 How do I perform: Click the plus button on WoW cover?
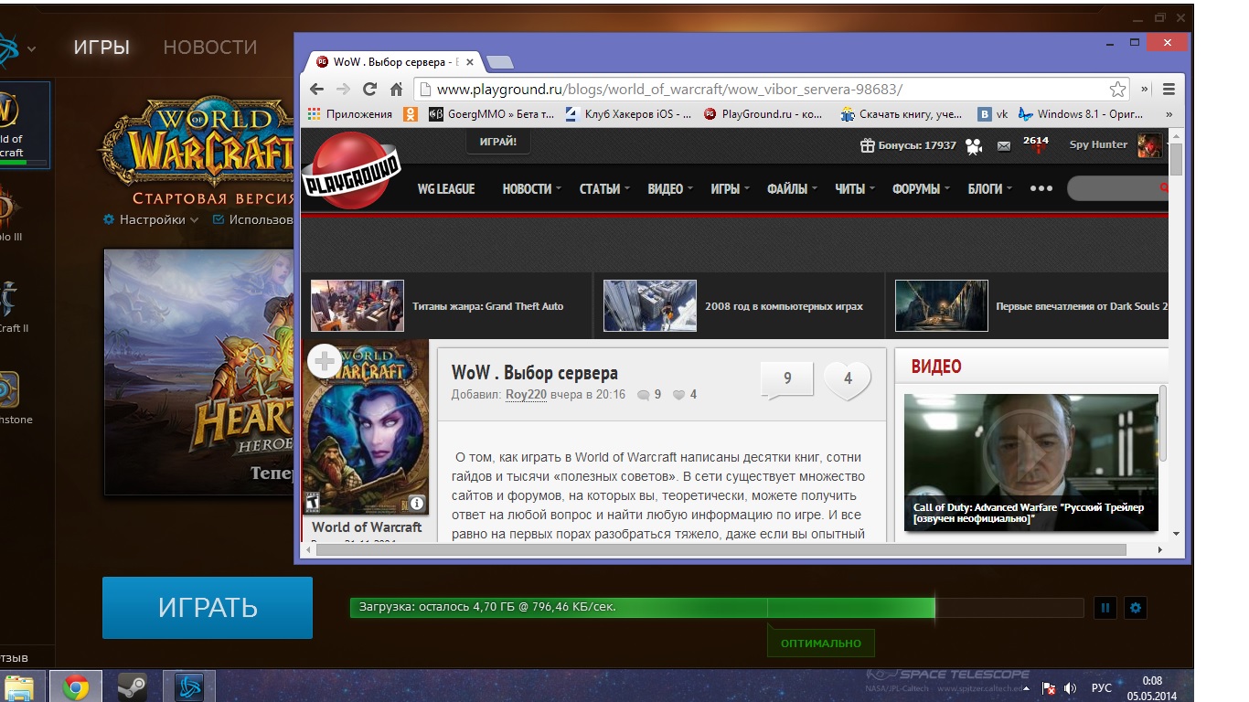tap(325, 361)
